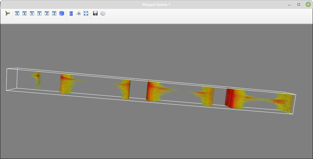Toggle full screen scene view
This screenshot has width=313, height=159.
click(86, 13)
